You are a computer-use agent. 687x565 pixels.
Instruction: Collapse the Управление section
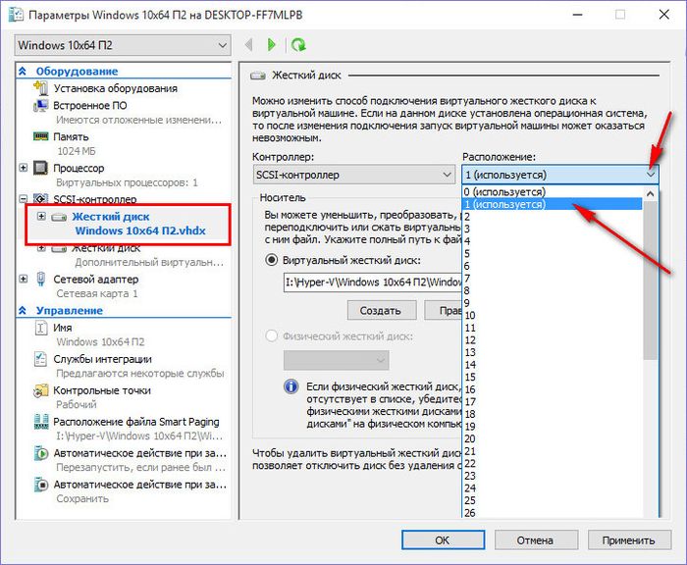[x=23, y=311]
